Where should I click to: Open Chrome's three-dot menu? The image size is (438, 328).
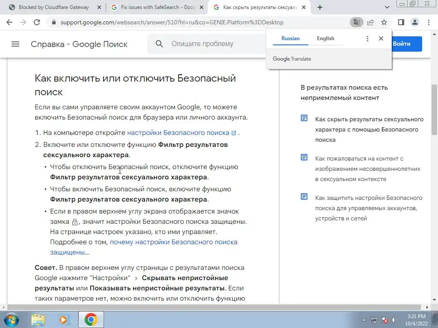tap(429, 22)
